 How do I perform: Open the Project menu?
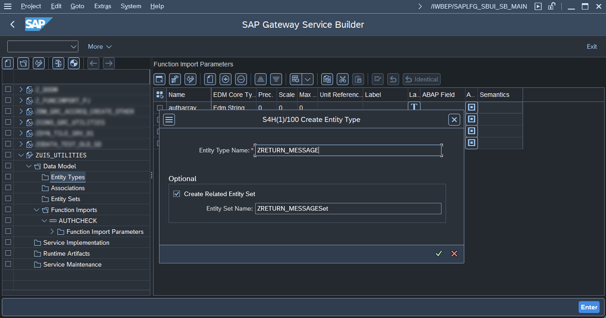tap(31, 6)
